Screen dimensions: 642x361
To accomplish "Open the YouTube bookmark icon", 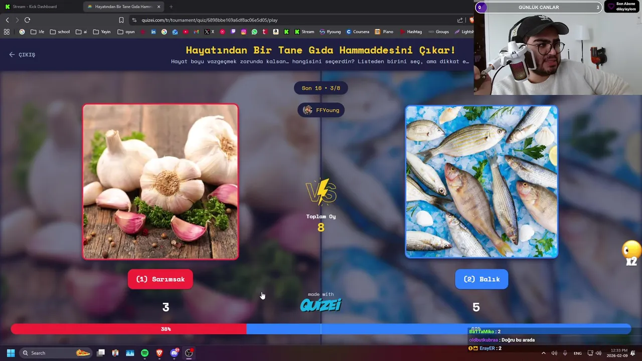I will [x=186, y=32].
